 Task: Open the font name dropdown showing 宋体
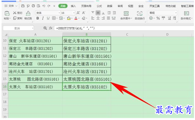click(x=59, y=13)
